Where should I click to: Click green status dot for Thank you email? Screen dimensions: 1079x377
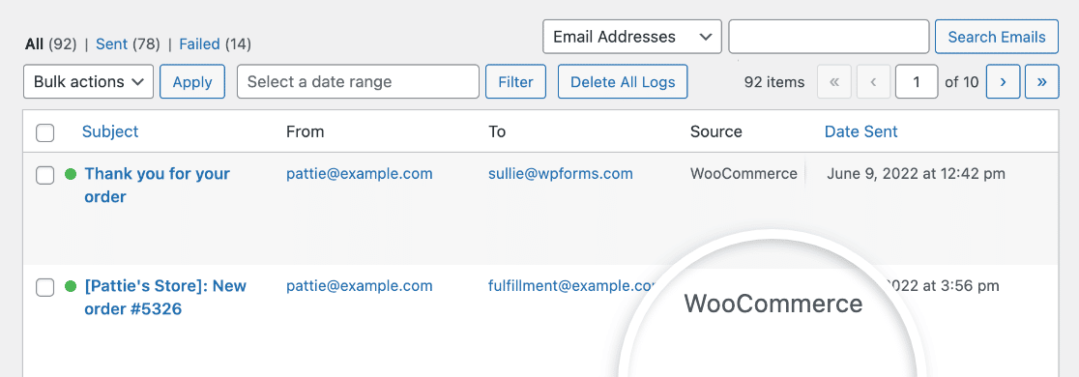click(x=71, y=174)
